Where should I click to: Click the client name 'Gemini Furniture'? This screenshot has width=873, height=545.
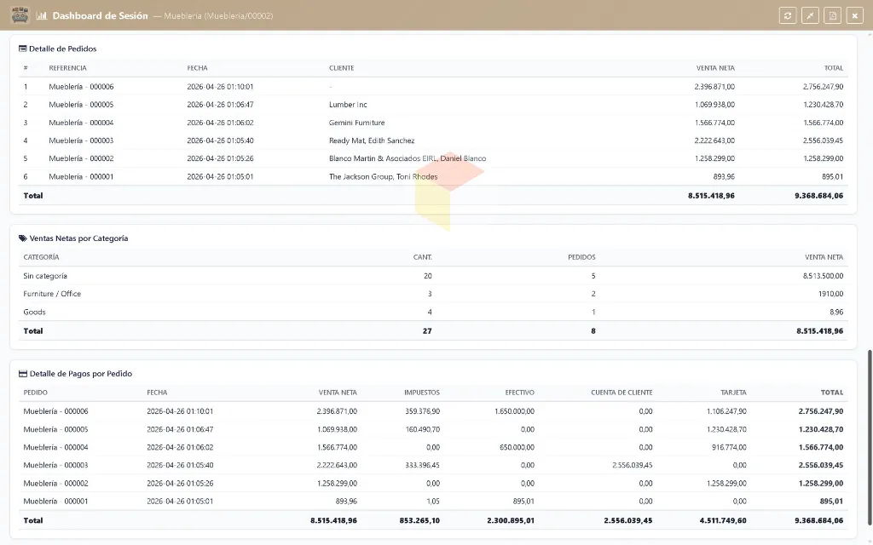point(357,123)
